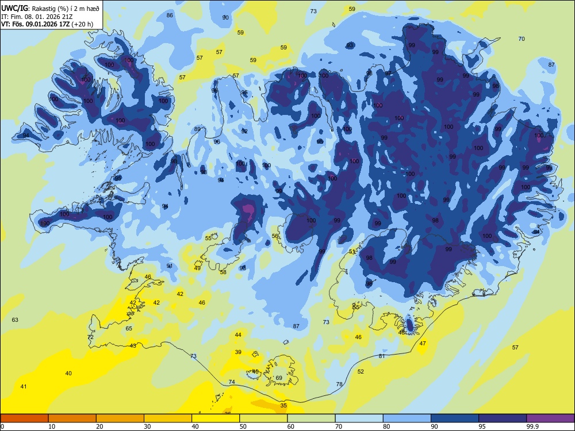575x431 pixels.
Task: Click the map value '39'
Action: 238,352
